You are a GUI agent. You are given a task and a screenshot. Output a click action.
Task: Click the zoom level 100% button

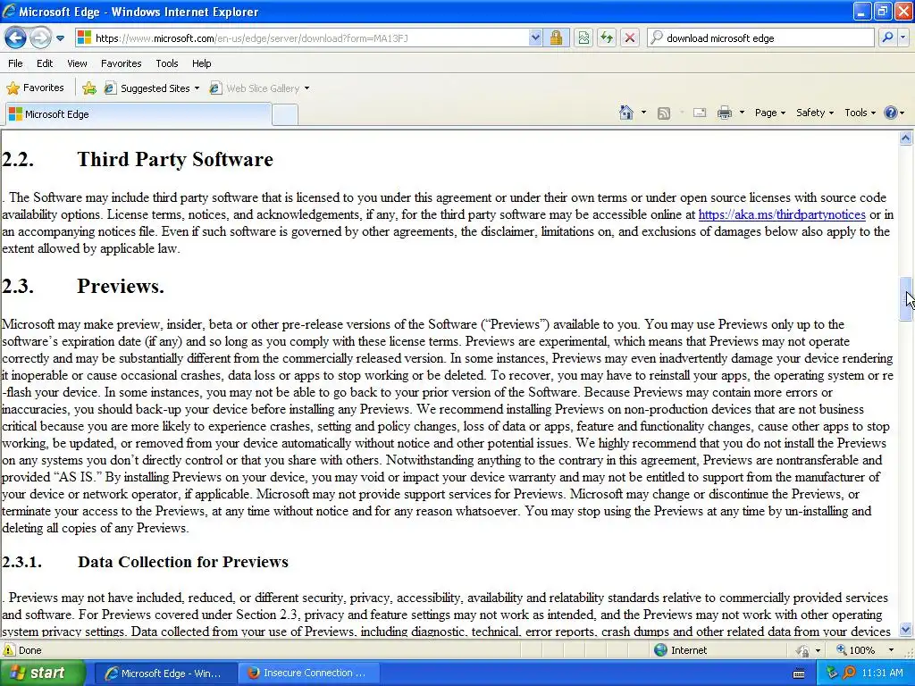pyautogui.click(x=856, y=650)
